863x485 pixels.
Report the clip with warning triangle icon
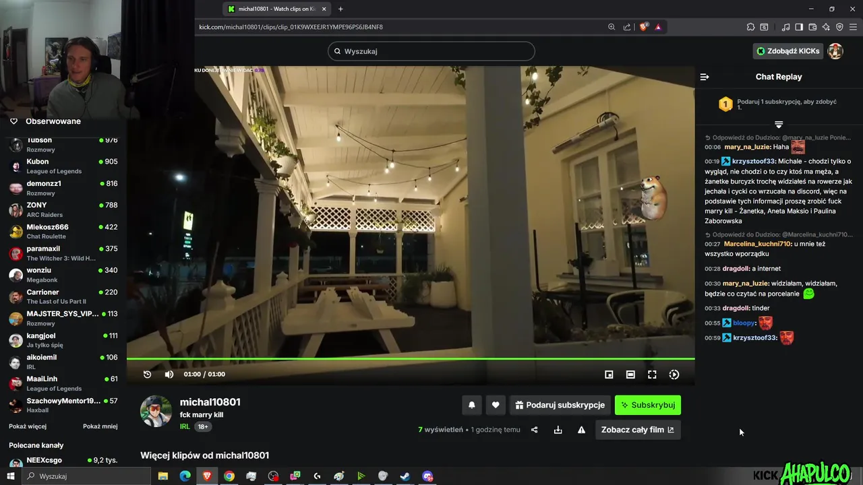pos(581,430)
